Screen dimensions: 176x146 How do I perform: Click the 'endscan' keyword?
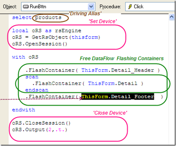pos(37,90)
